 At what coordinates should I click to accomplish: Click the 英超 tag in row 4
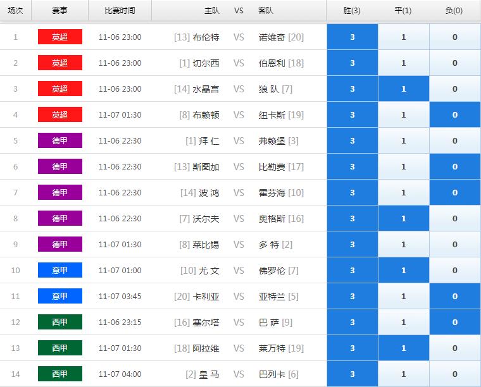[60, 114]
